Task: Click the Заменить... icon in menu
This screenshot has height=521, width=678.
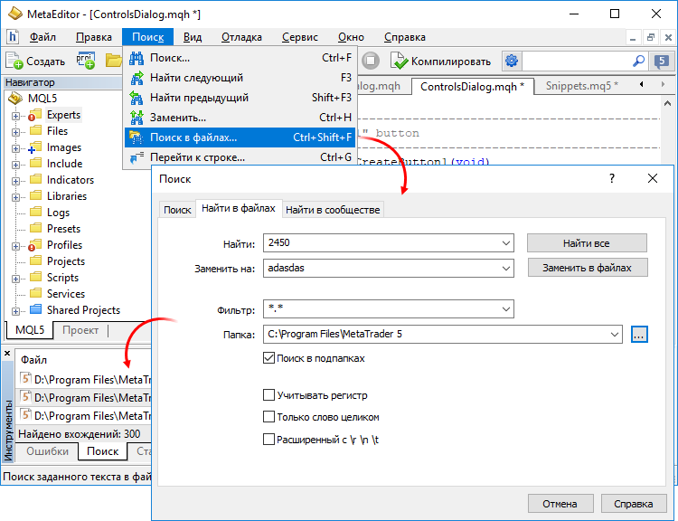Action: 137,118
